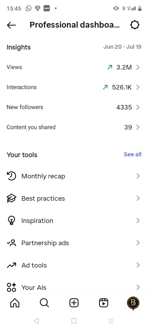Tap the Jun 20 - Jul 19 date range
The height and width of the screenshot is (330, 148).
coord(122,47)
